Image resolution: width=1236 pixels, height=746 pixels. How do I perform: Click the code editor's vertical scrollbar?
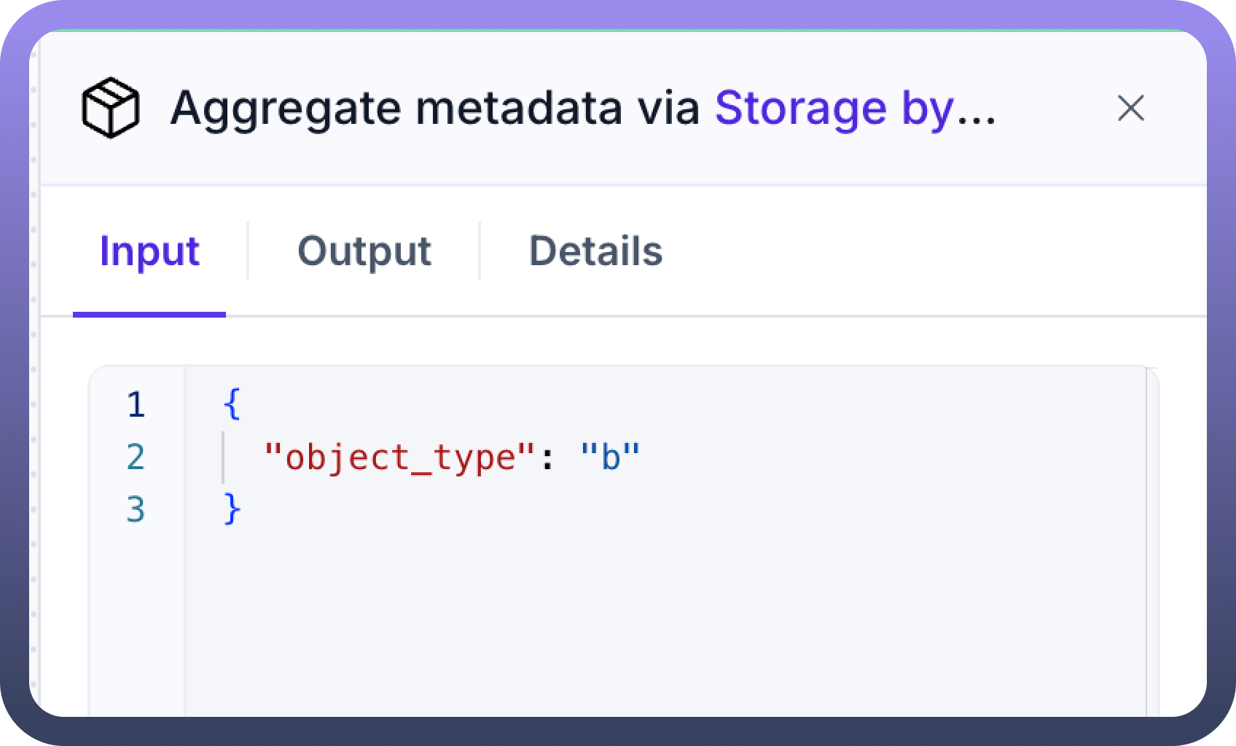pyautogui.click(x=1151, y=539)
